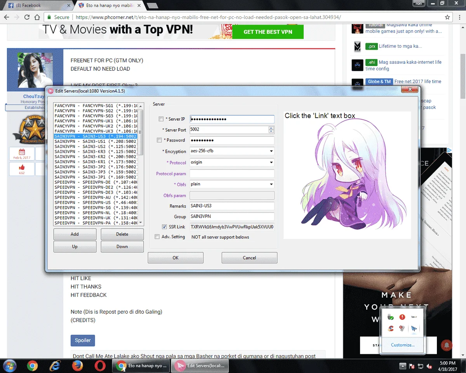
Task: Click the USB with red X tray icon
Action: tap(402, 329)
